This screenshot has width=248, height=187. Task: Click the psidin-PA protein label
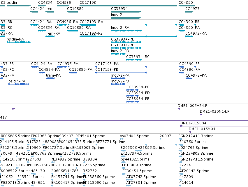(17, 81)
